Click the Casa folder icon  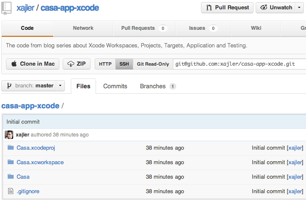tap(11, 177)
